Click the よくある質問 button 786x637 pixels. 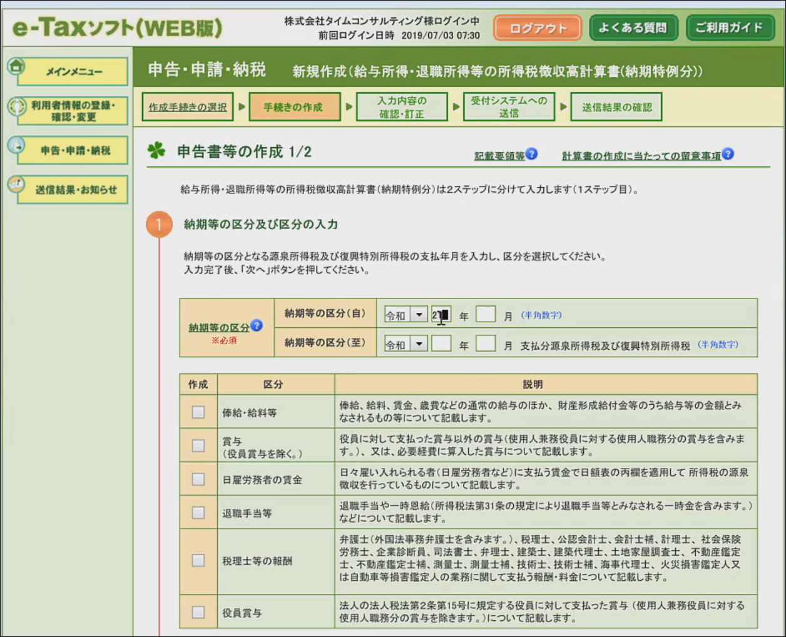coord(633,28)
